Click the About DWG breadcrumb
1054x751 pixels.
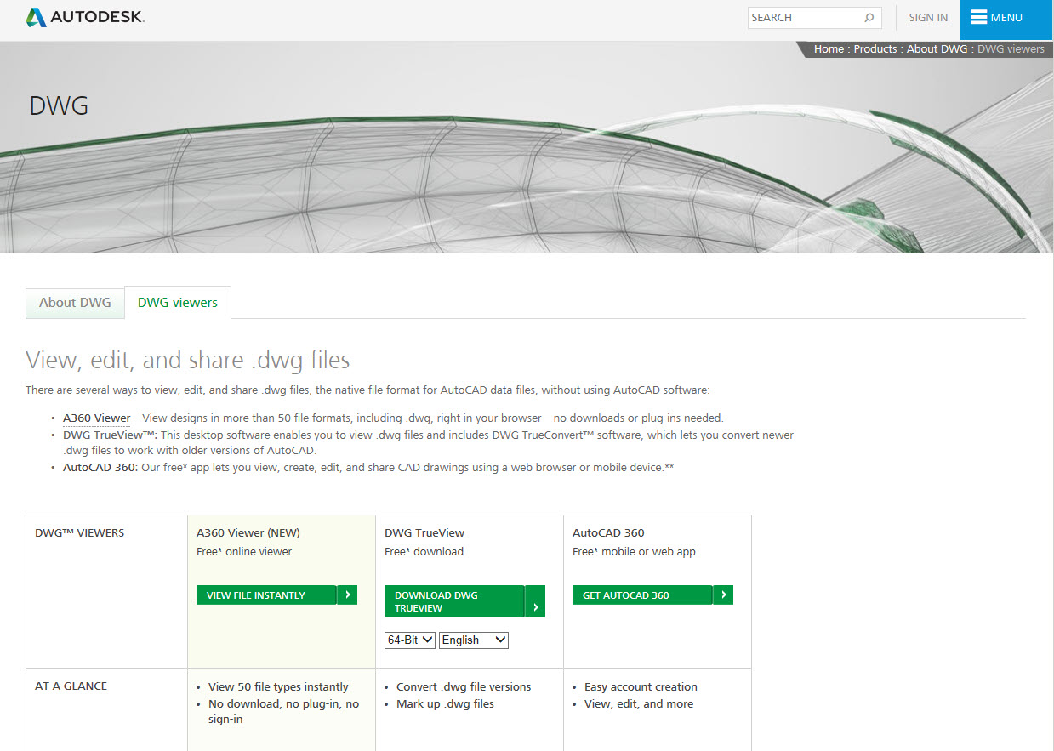(937, 48)
